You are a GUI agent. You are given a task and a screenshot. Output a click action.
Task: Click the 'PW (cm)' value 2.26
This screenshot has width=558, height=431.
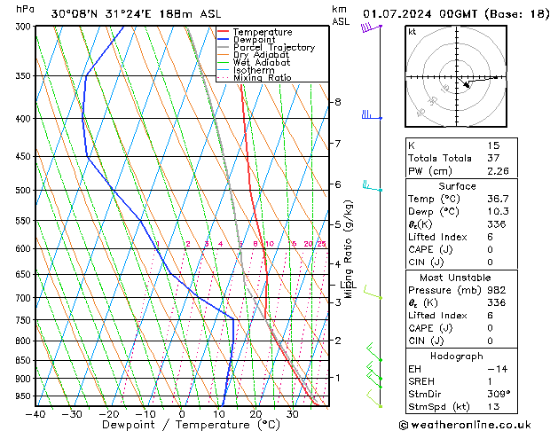click(x=498, y=171)
